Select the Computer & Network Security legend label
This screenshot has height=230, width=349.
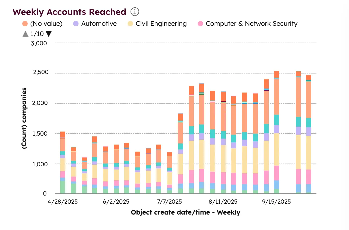tap(251, 24)
